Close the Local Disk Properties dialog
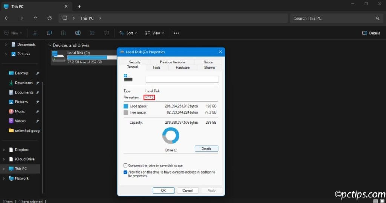386x203 pixels. click(x=220, y=52)
